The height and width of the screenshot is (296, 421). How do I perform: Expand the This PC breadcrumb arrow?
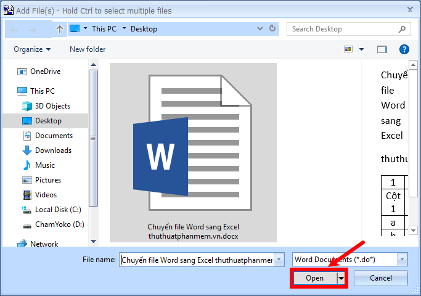(124, 28)
